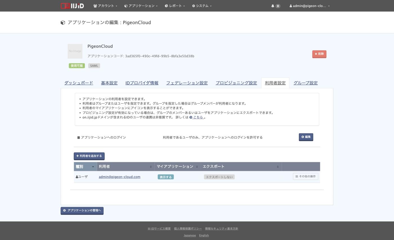Click the エクスポートしない badge
394x240 pixels.
[x=219, y=177]
